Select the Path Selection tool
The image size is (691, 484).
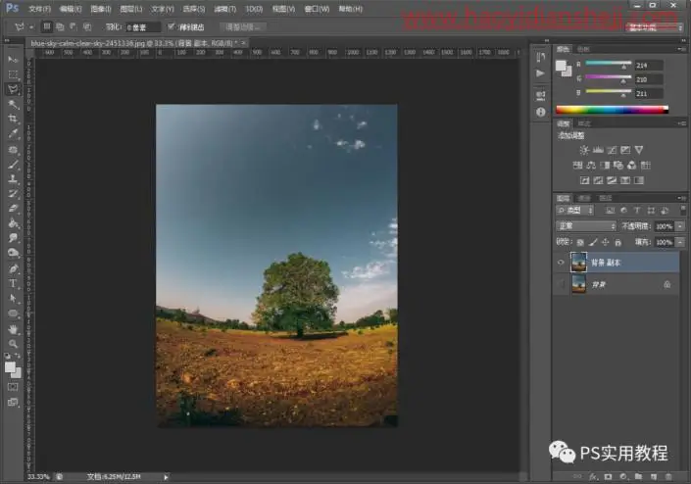(13, 299)
